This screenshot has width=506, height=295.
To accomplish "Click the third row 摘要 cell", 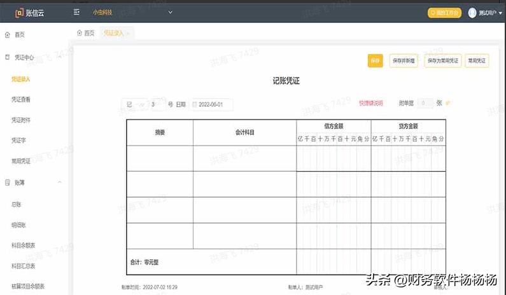I will [x=160, y=210].
